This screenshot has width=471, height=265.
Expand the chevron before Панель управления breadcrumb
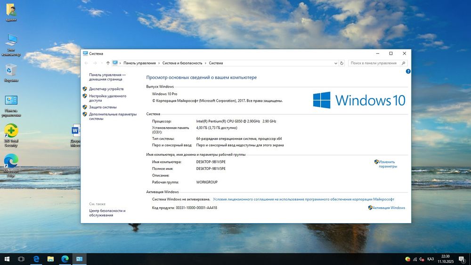coord(120,64)
